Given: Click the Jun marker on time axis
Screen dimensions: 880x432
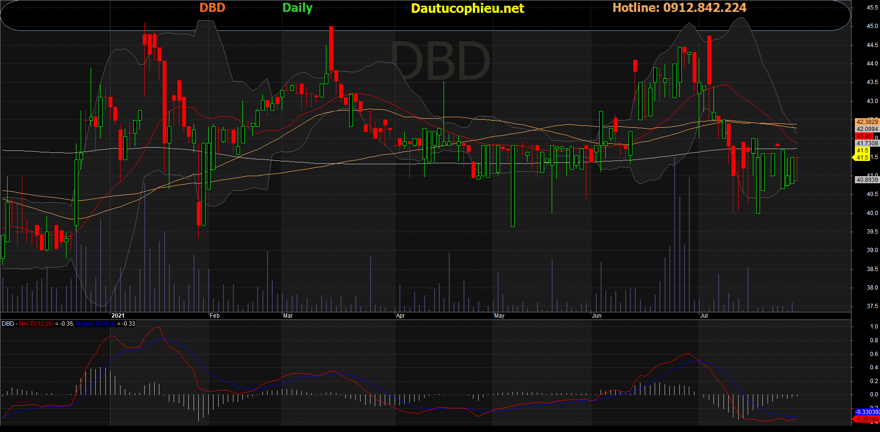Looking at the screenshot, I should click(x=597, y=316).
